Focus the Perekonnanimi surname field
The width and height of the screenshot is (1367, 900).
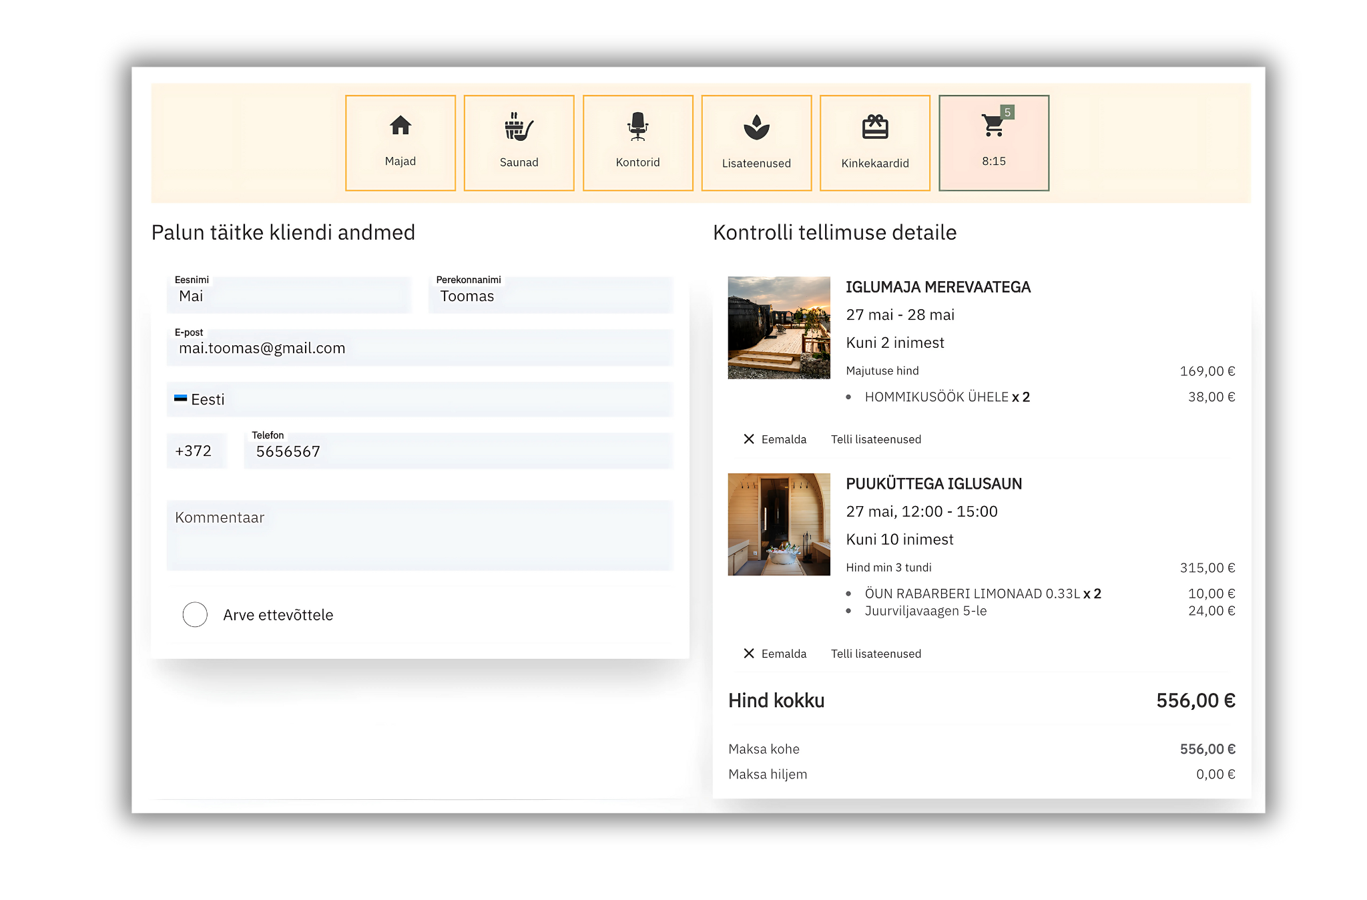pyautogui.click(x=550, y=296)
